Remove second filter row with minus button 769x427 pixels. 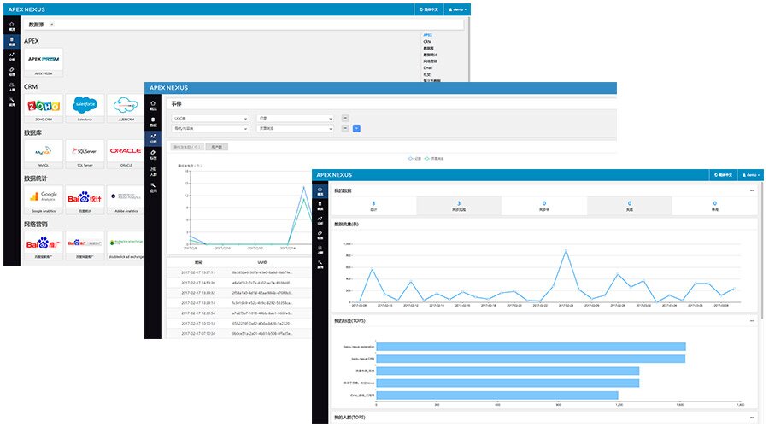(345, 128)
